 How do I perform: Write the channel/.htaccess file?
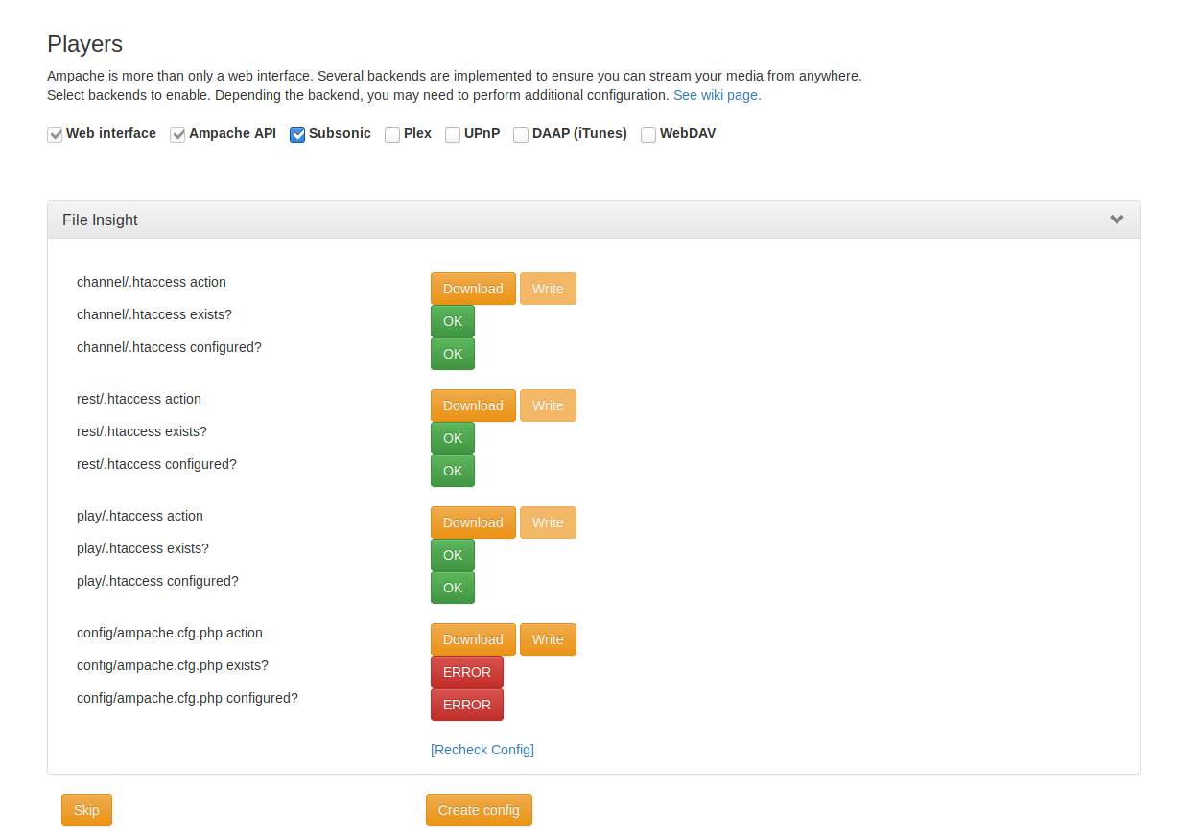tap(548, 289)
